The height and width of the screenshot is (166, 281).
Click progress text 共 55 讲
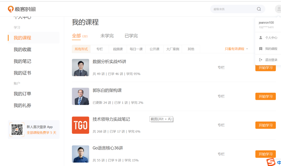point(99,160)
